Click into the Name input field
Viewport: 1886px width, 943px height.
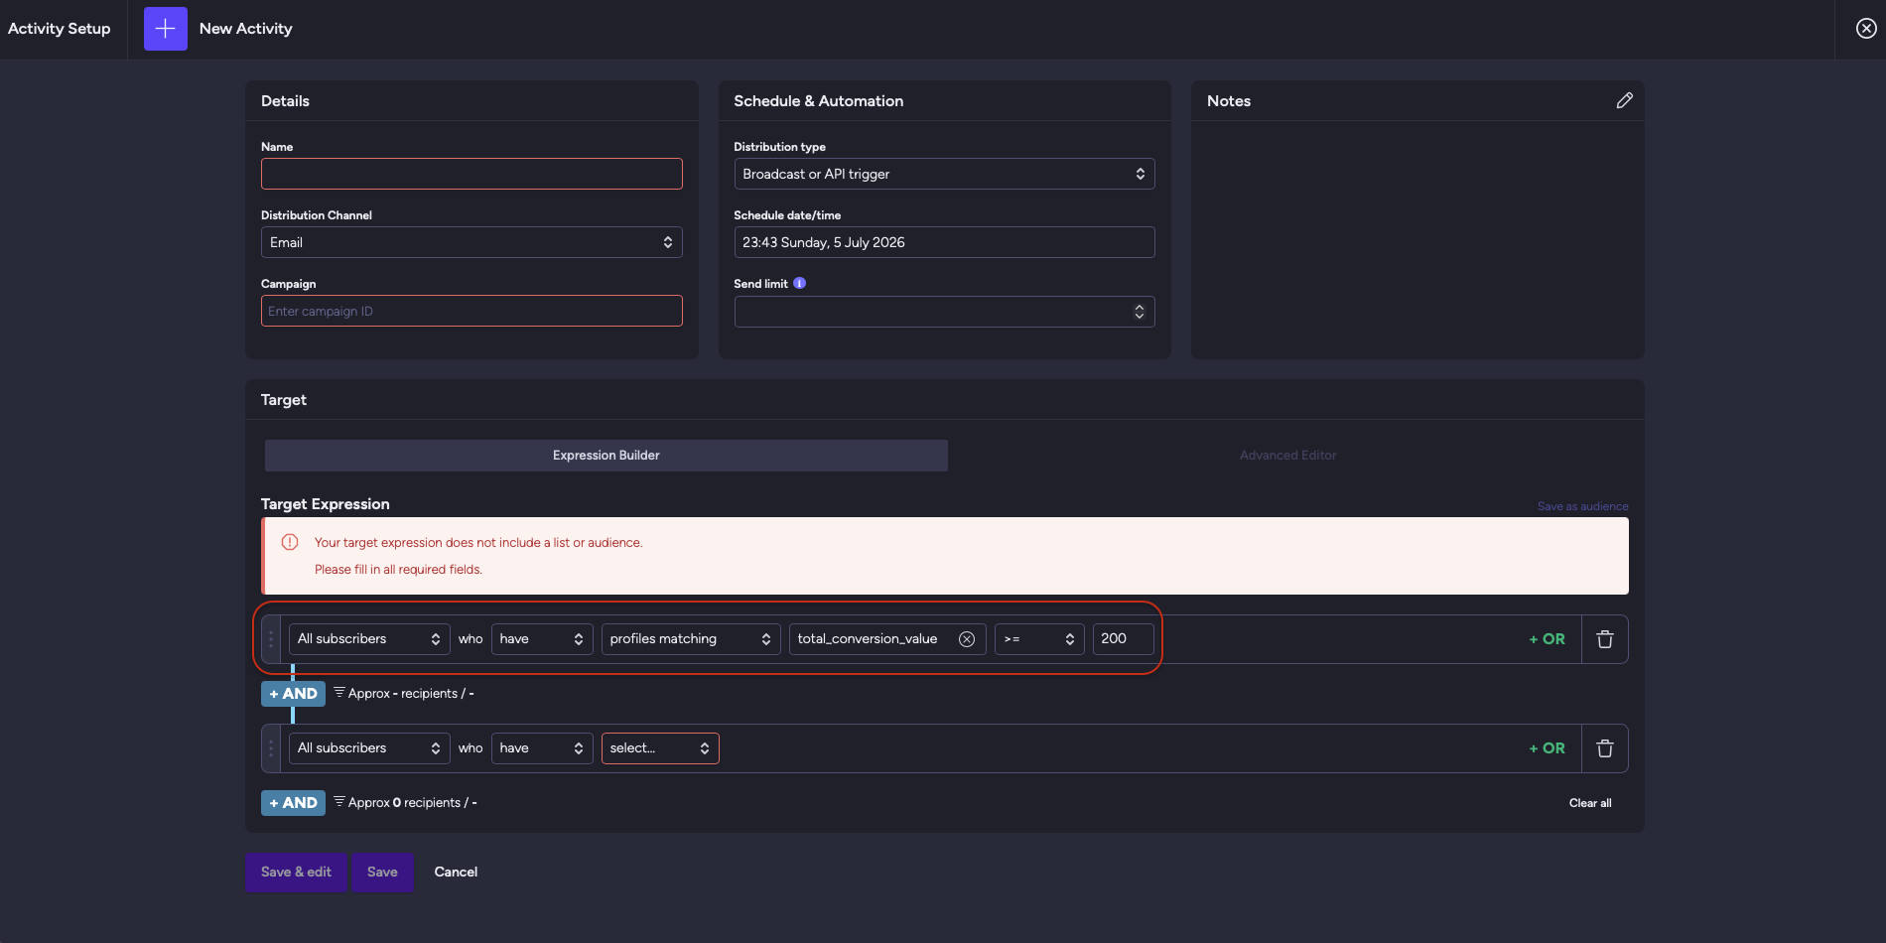(471, 174)
